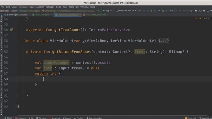Click the Debug app bug icon
Image resolution: width=212 pixels, height=119 pixels.
tap(151, 11)
